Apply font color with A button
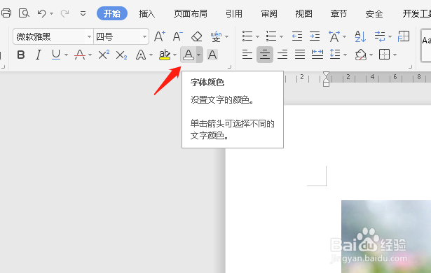Screen dimensions: 431x273 189,55
